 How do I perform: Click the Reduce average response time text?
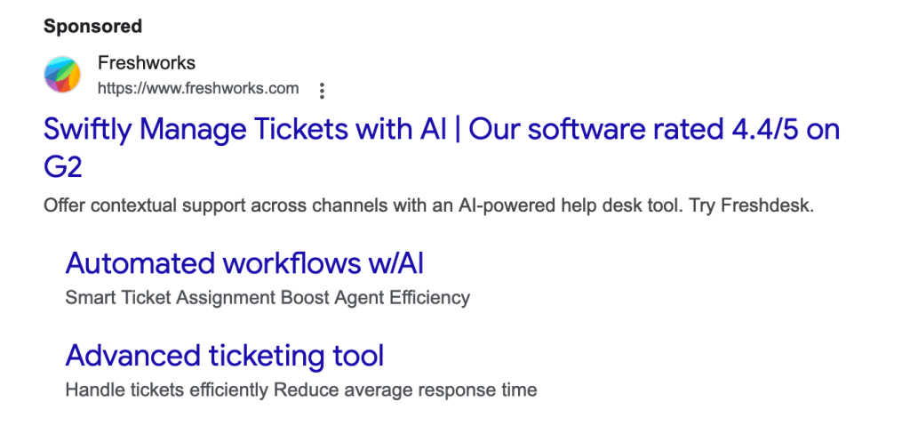coord(405,390)
